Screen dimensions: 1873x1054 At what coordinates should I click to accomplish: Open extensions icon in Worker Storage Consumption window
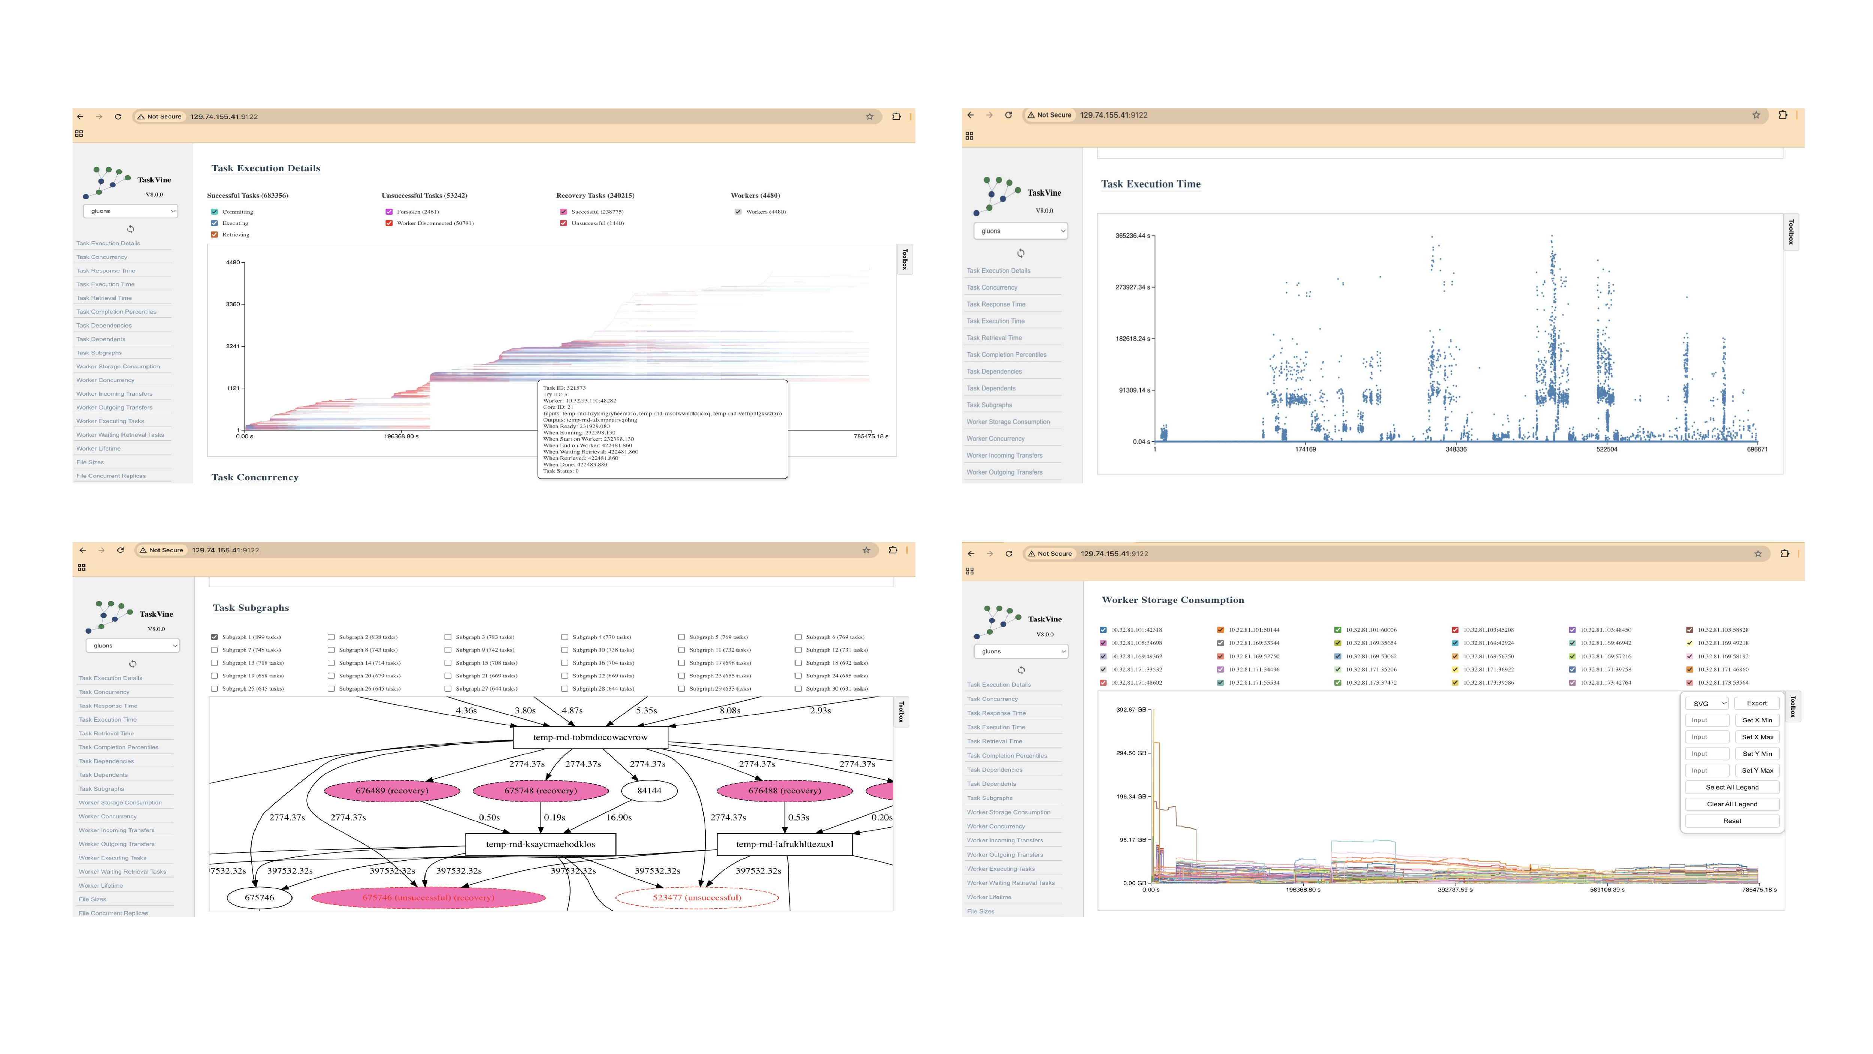1784,553
